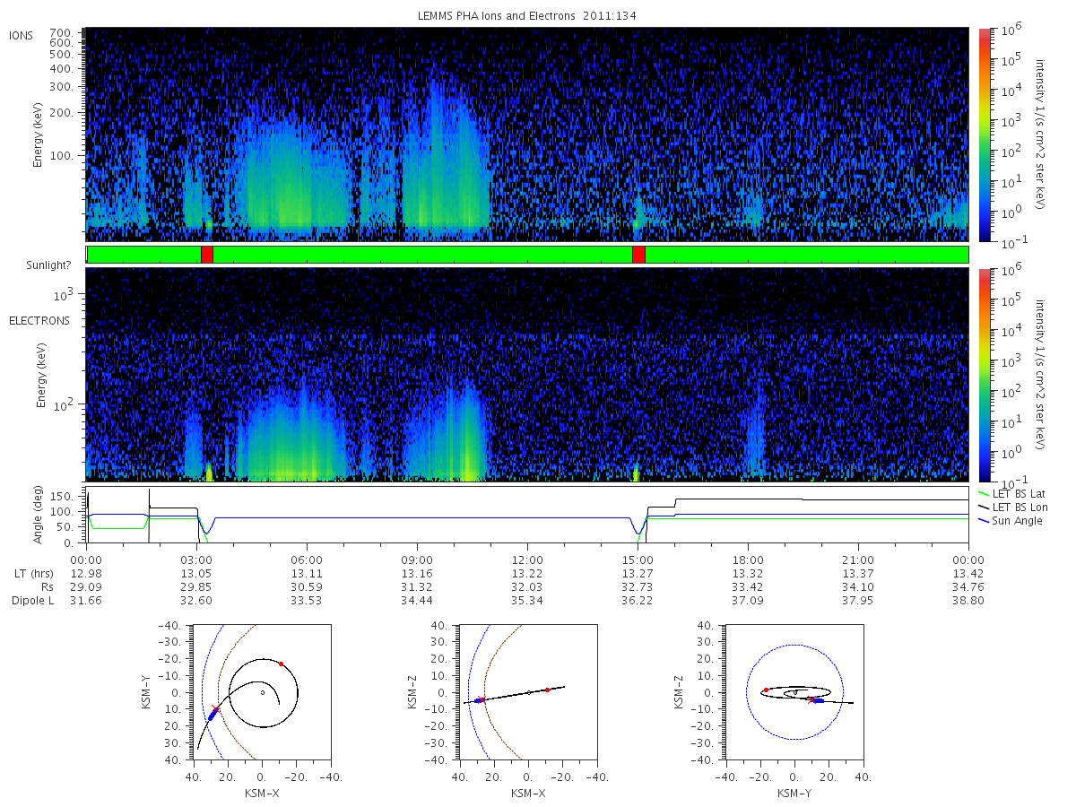Click the red sunlight-bar segment near 15:00

click(x=638, y=255)
